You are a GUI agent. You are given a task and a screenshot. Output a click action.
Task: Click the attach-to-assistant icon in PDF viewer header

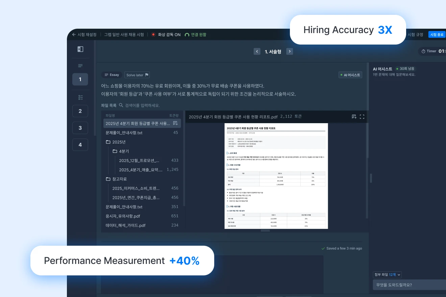354,117
